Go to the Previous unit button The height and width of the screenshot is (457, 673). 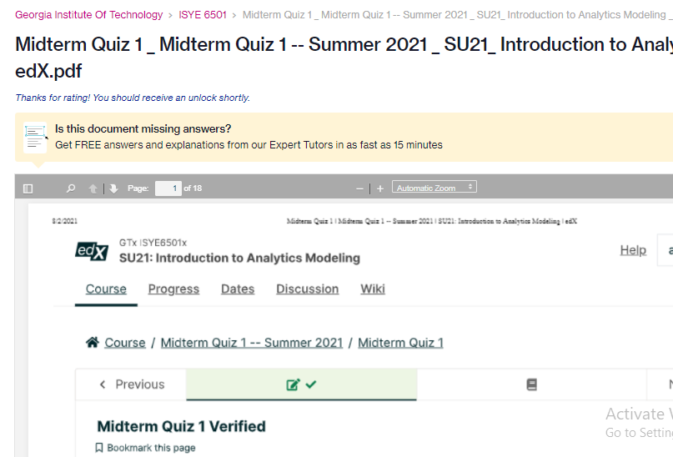tap(131, 384)
